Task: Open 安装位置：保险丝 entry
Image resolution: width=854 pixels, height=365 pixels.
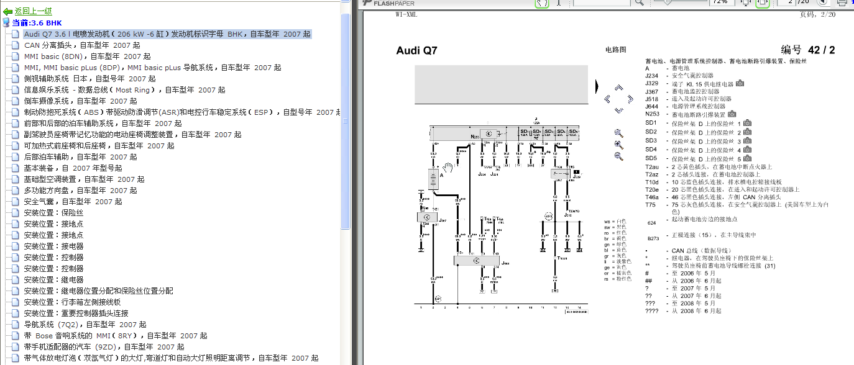Action: pos(53,213)
